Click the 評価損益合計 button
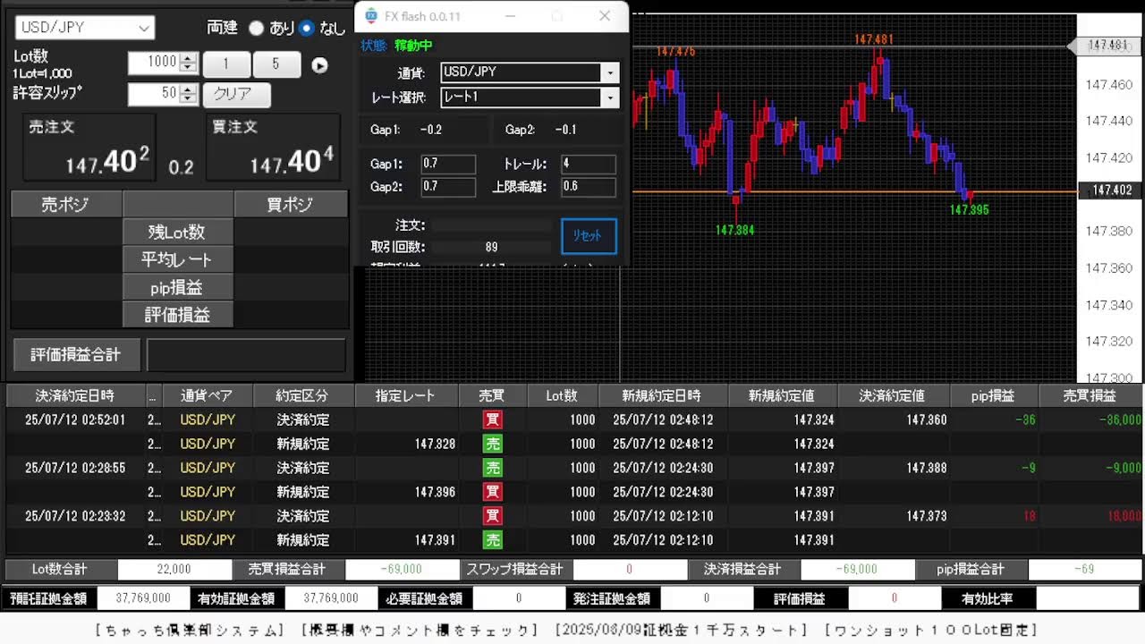This screenshot has height=644, width=1145. [76, 355]
